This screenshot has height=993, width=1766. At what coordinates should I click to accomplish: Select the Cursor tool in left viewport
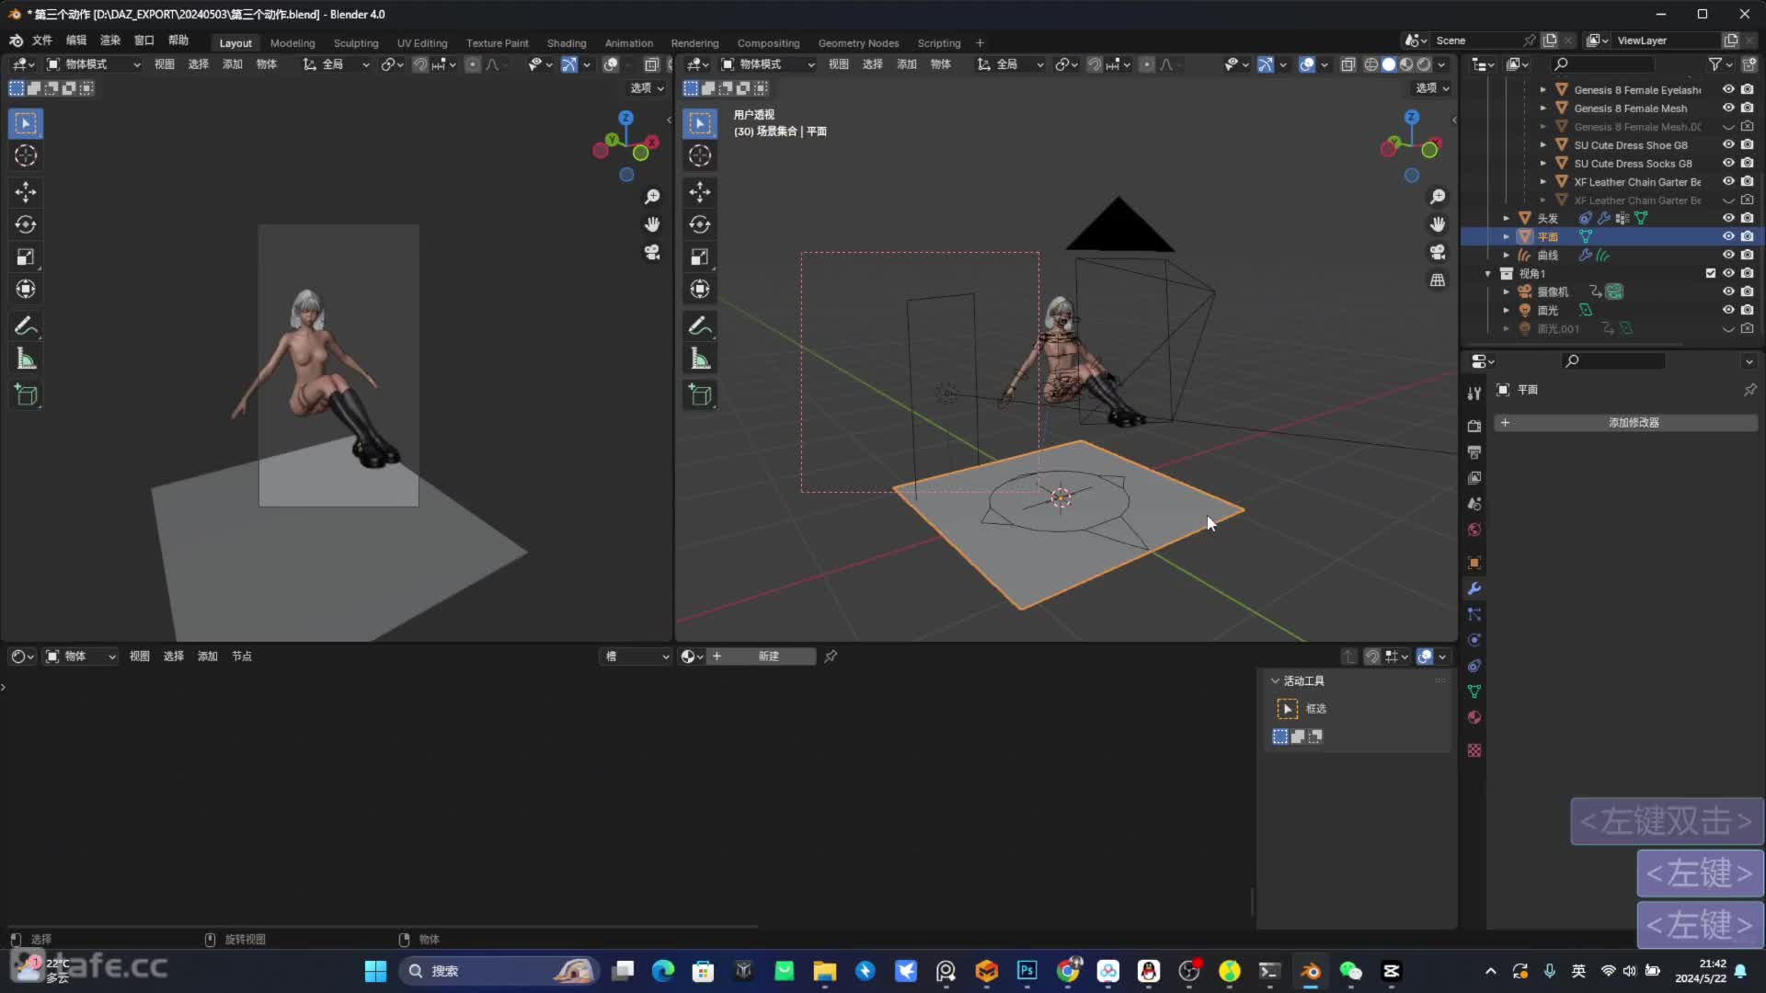pyautogui.click(x=26, y=155)
